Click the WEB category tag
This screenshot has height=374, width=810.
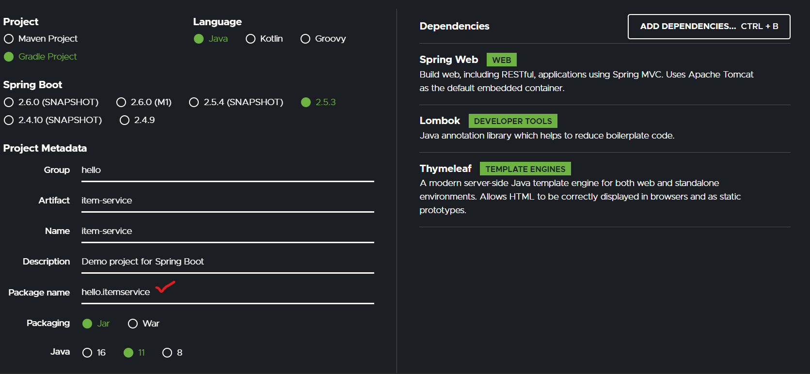(x=501, y=60)
